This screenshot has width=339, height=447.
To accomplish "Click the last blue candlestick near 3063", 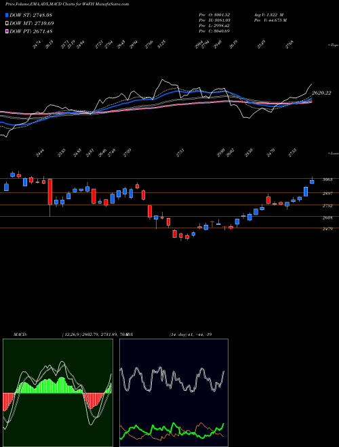I will click(x=312, y=182).
